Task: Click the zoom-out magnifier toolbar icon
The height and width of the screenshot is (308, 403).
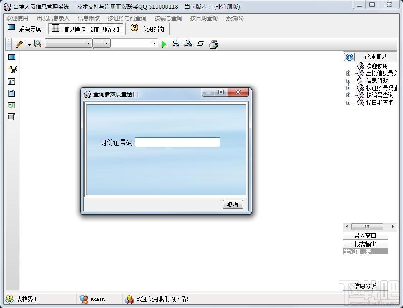Action: tap(188, 43)
